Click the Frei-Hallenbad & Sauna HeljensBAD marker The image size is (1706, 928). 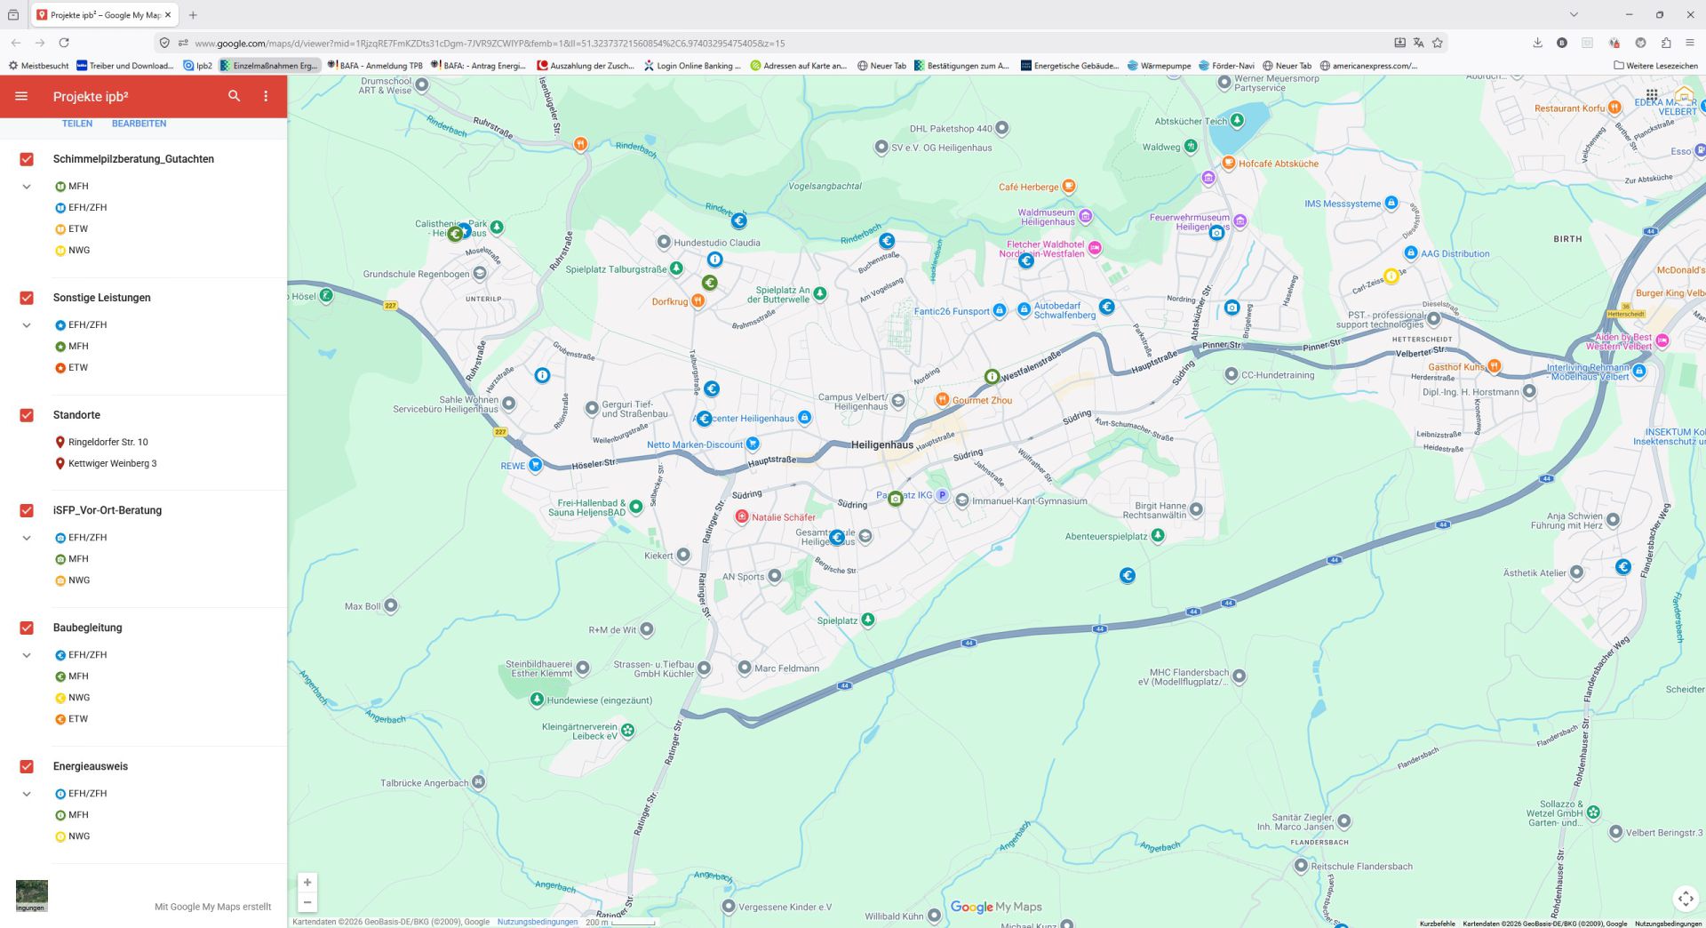(636, 508)
